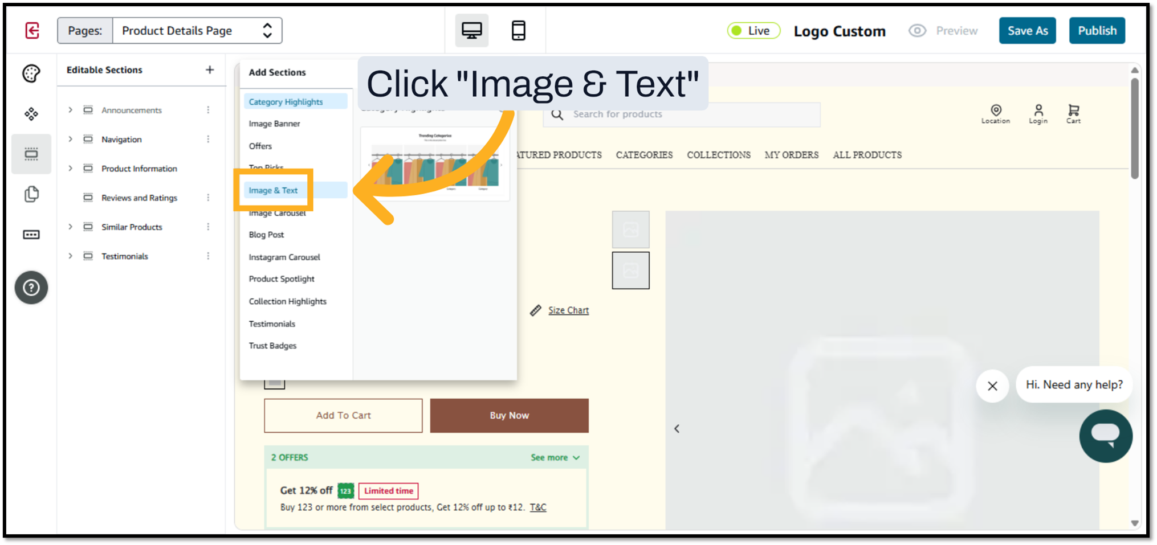Viewport: 1157px width, 545px height.
Task: Toggle the Live status indicator
Action: click(x=752, y=31)
